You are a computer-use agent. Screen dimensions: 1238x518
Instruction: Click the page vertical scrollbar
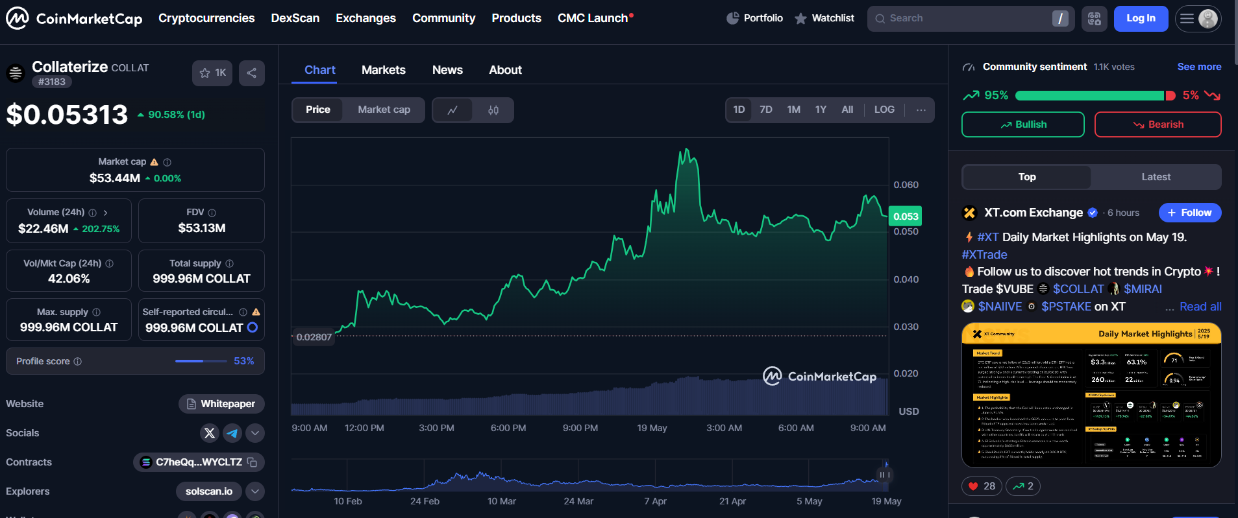point(1235,32)
